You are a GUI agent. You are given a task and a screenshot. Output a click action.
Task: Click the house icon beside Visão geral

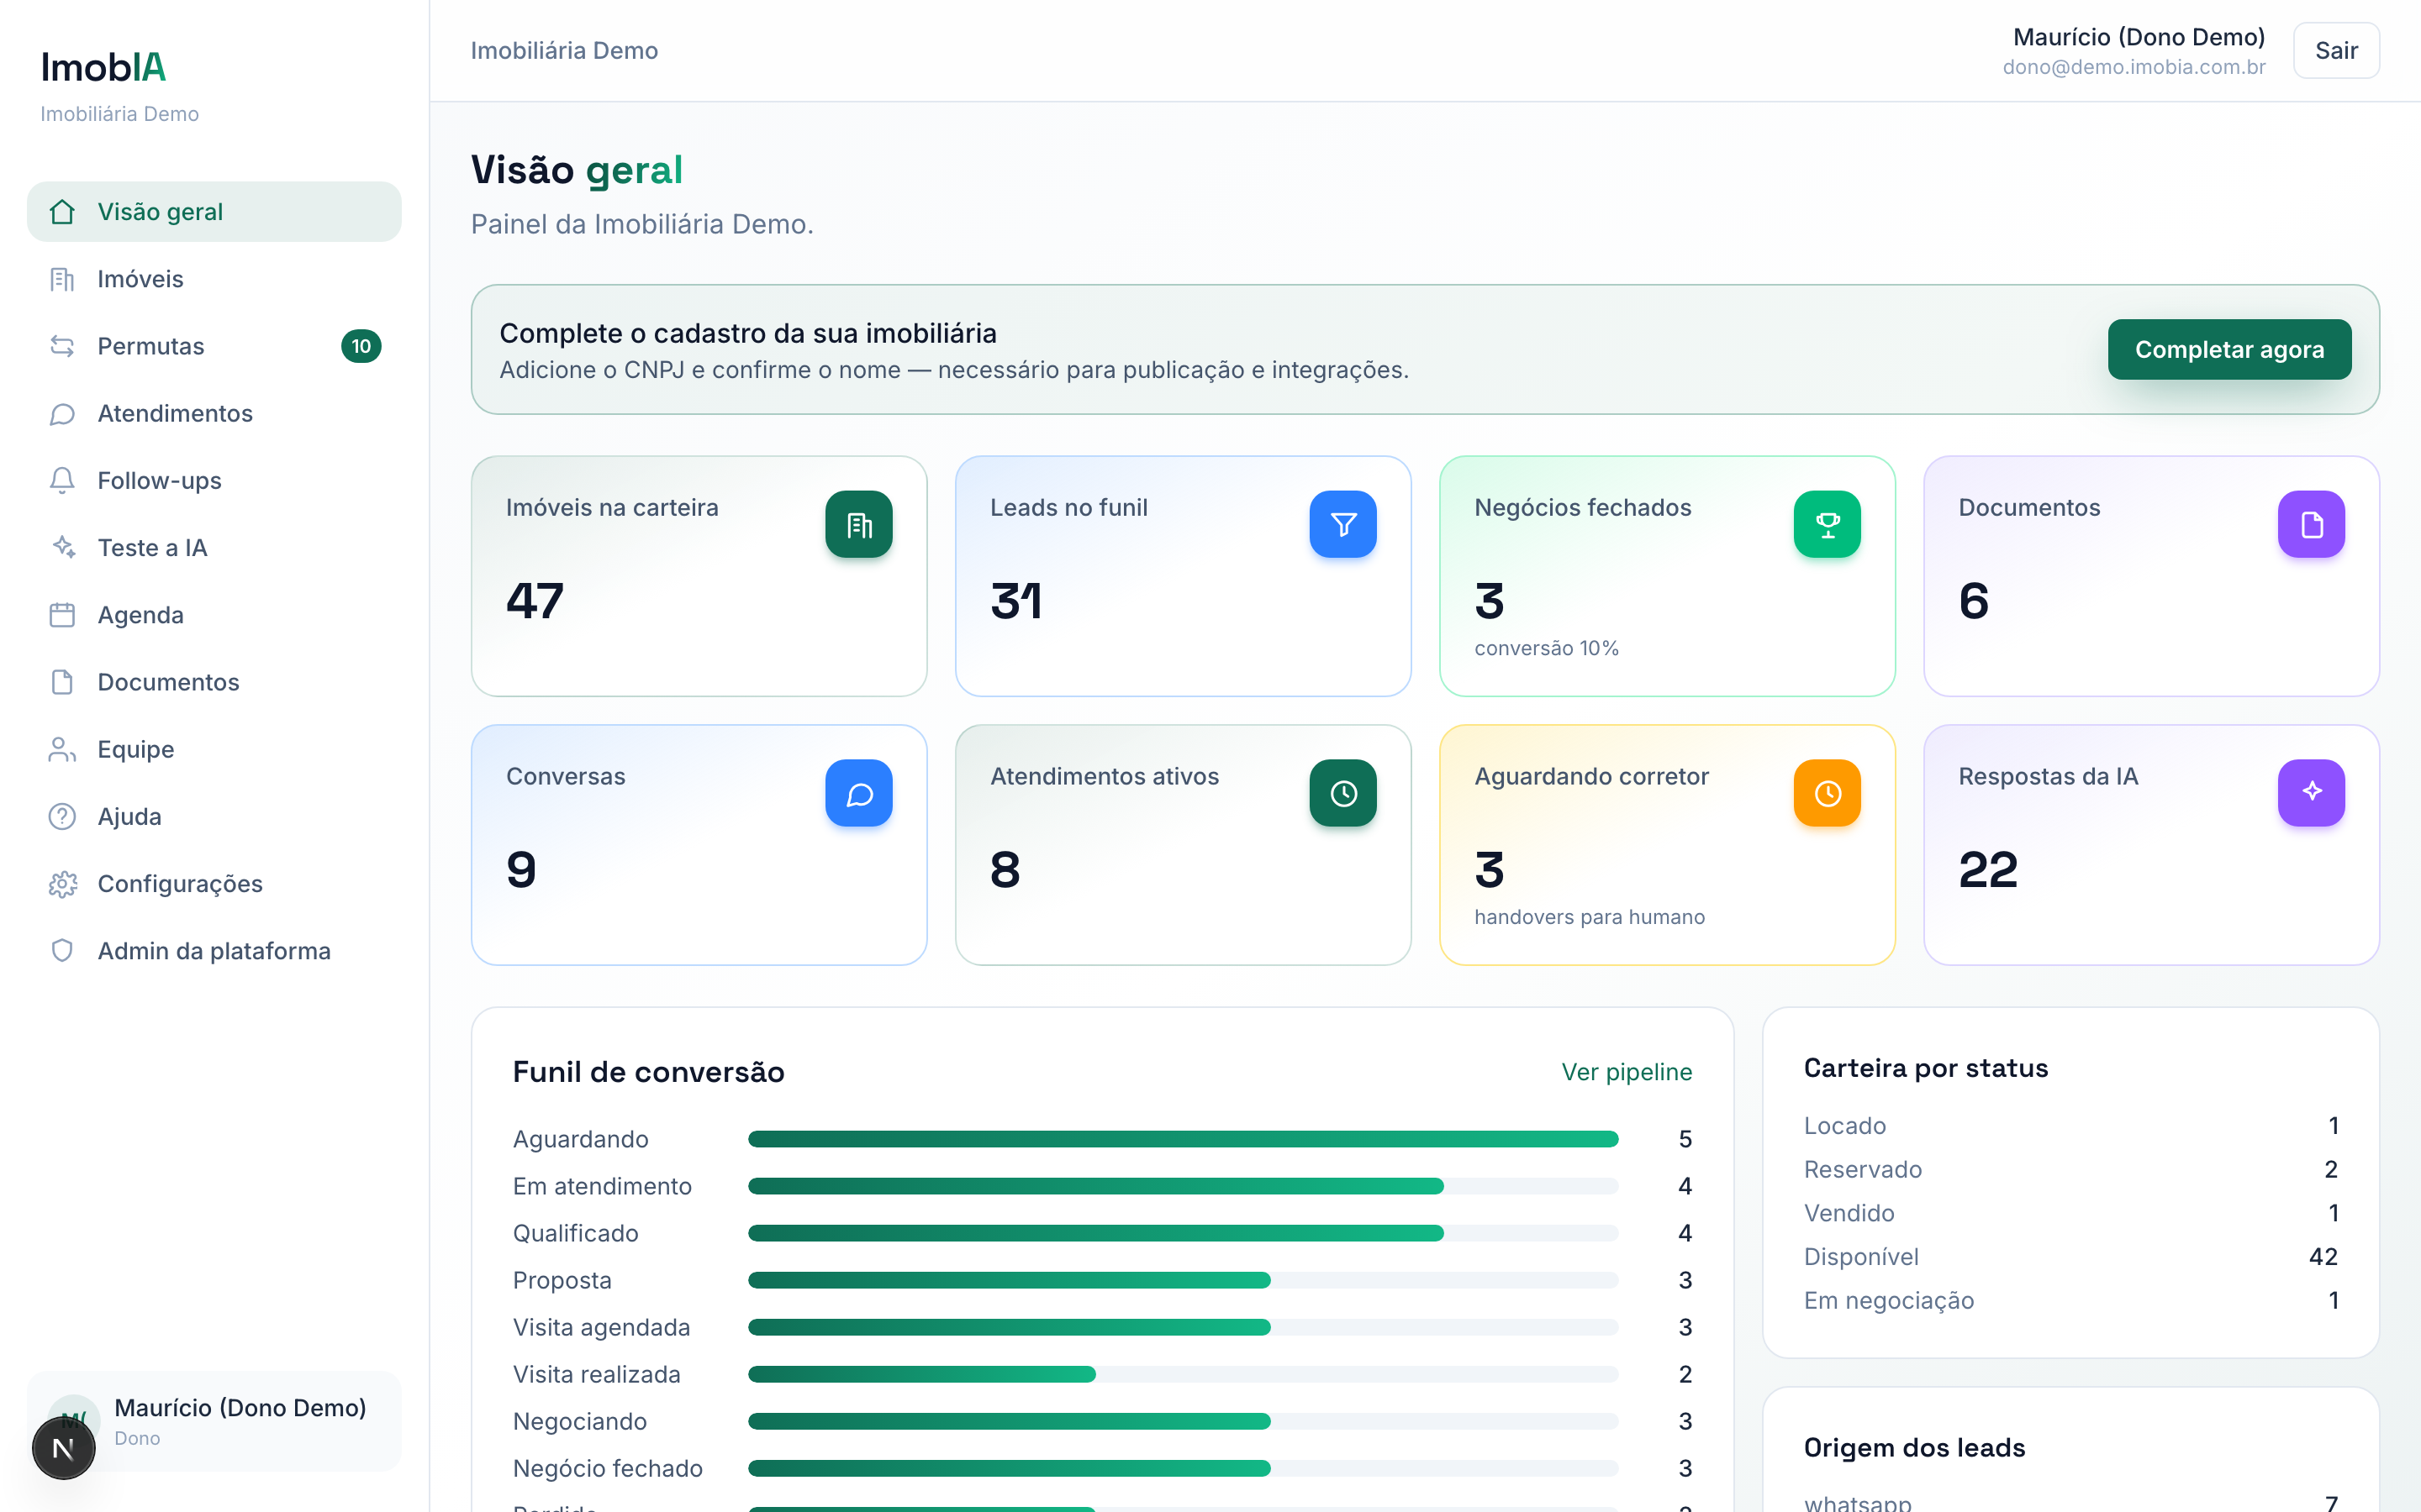pyautogui.click(x=62, y=212)
